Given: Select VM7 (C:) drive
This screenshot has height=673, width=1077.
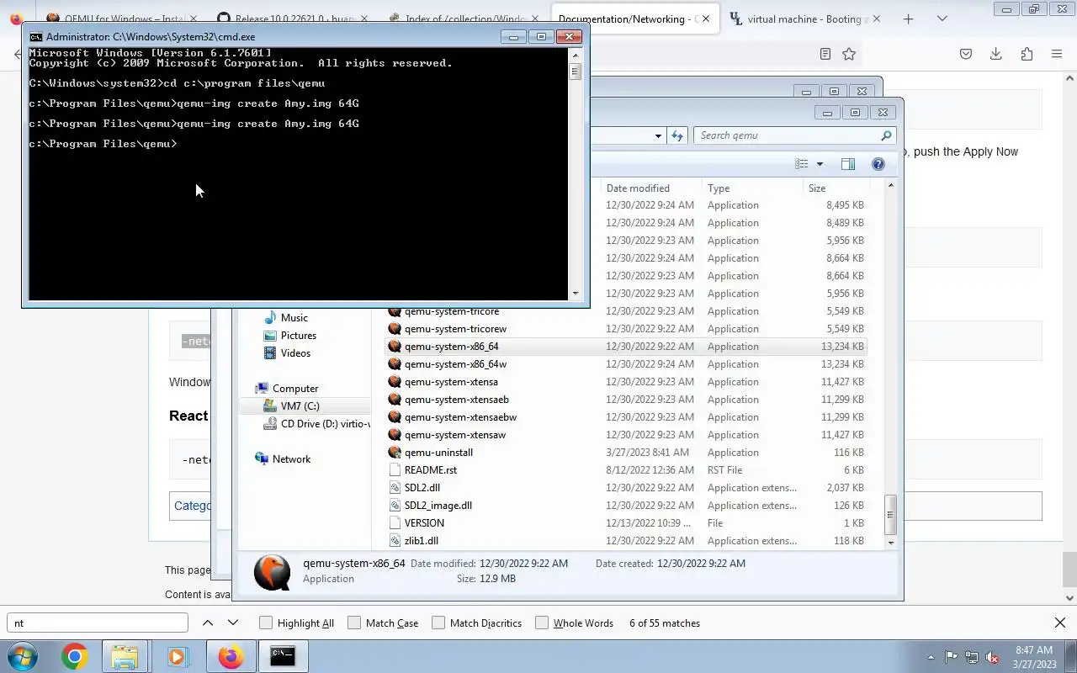Looking at the screenshot, I should [x=300, y=405].
